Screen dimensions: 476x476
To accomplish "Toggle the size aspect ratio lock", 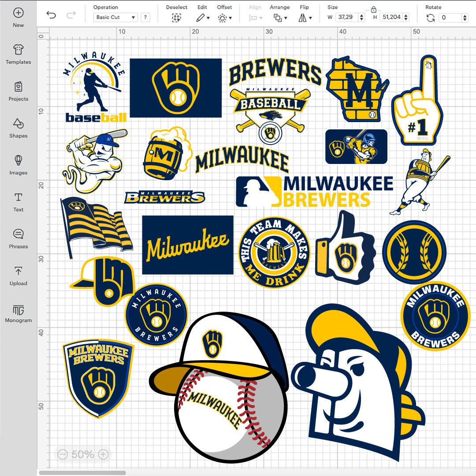I will (x=374, y=9).
